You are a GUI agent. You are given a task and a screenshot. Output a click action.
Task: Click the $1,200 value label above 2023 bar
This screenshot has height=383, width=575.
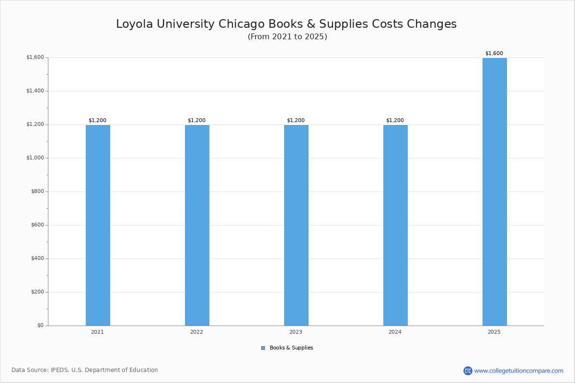coord(296,121)
